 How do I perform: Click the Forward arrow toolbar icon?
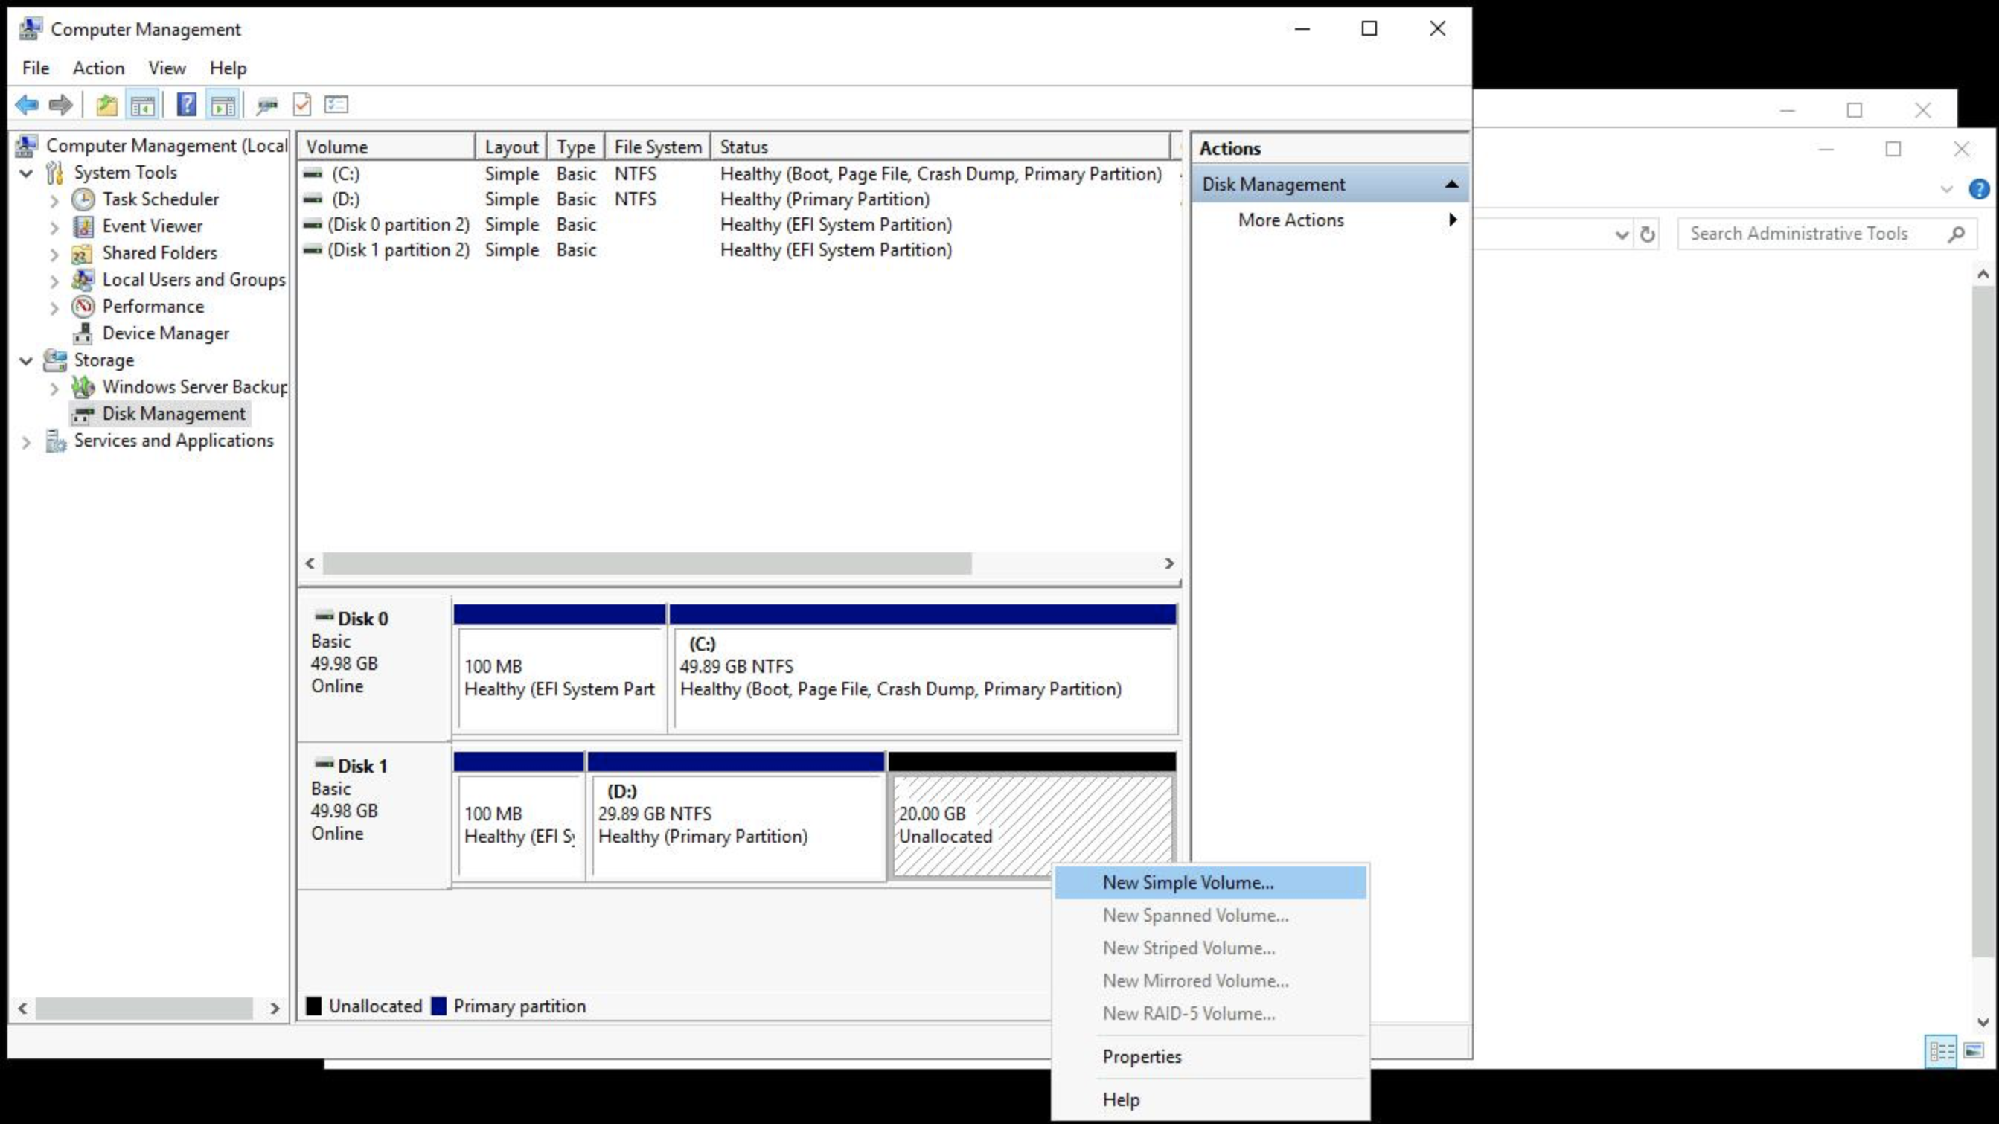tap(60, 104)
